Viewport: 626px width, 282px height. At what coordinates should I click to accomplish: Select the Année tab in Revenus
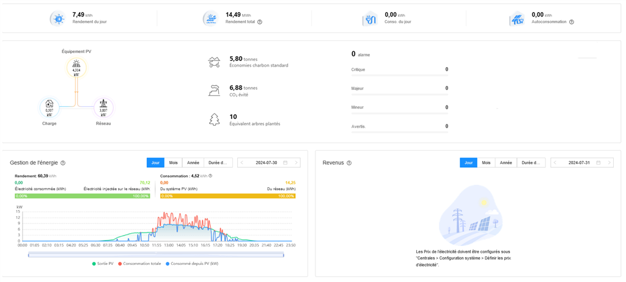coord(505,163)
